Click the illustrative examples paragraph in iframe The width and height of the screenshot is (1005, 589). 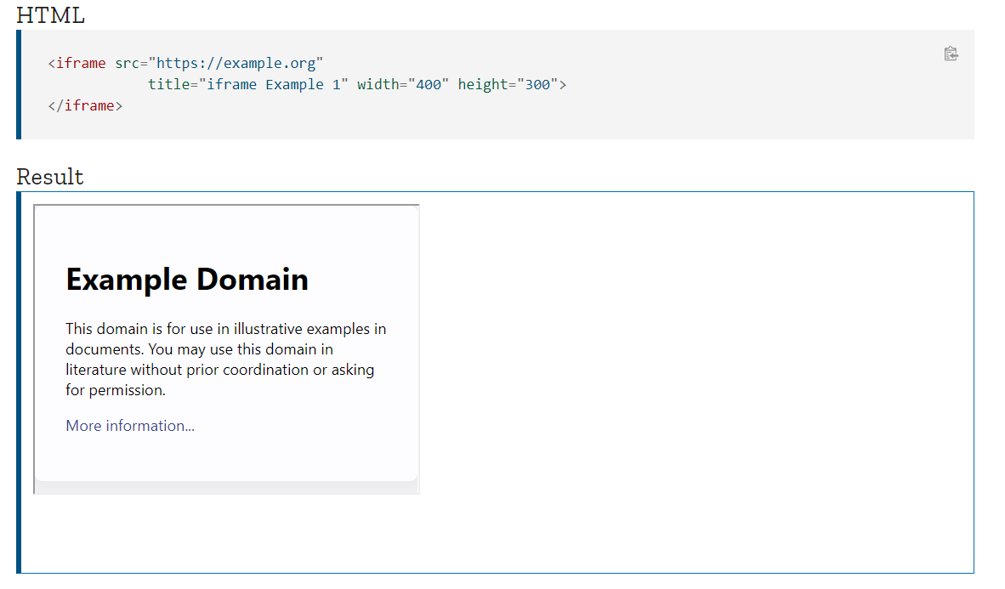tap(225, 359)
